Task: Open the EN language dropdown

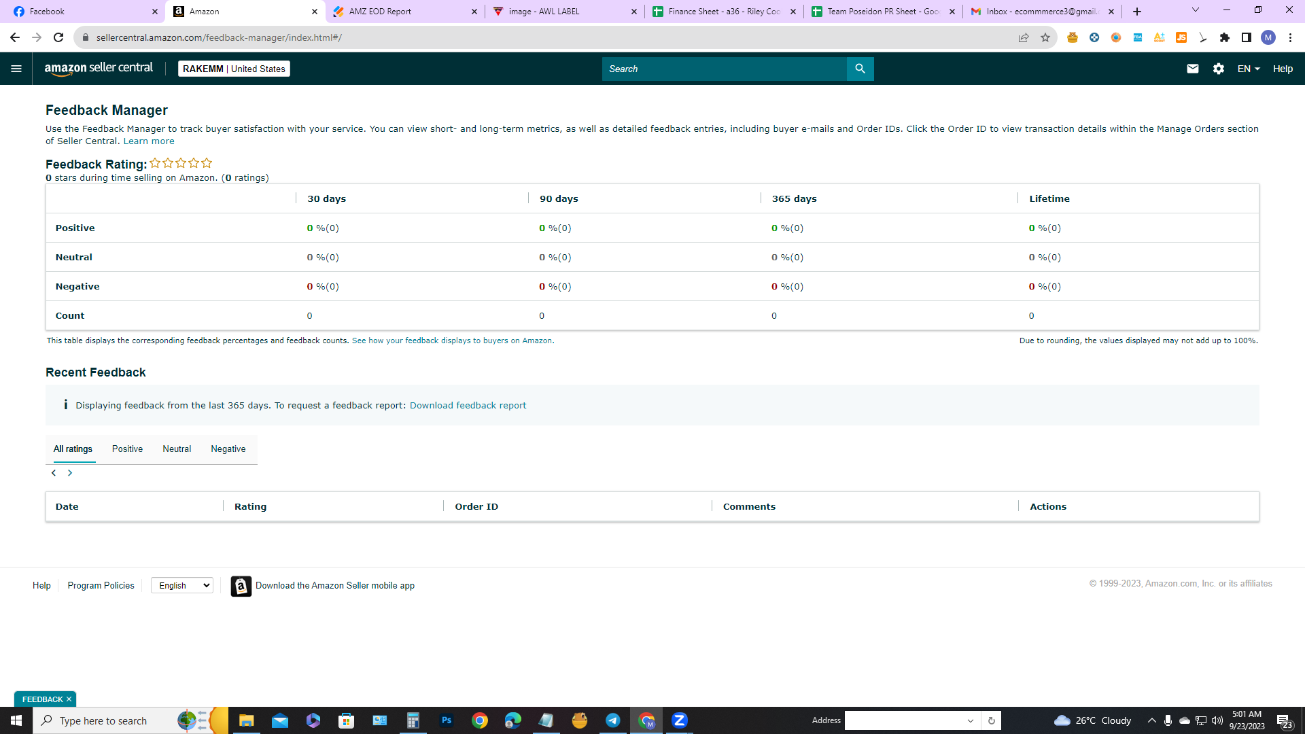Action: [x=1249, y=69]
